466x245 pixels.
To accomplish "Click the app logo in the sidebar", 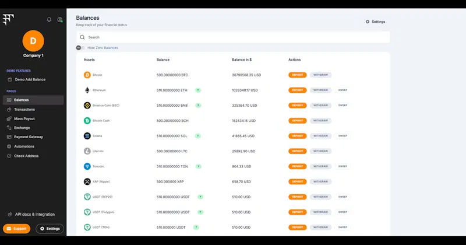I will click(x=8, y=19).
